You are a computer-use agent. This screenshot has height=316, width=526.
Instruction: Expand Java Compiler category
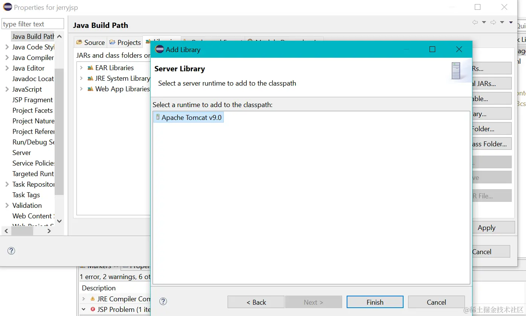pyautogui.click(x=7, y=58)
